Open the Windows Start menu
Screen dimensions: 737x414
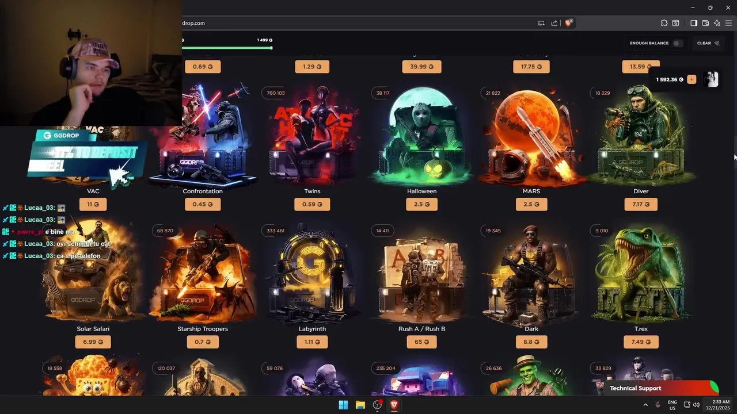click(343, 405)
